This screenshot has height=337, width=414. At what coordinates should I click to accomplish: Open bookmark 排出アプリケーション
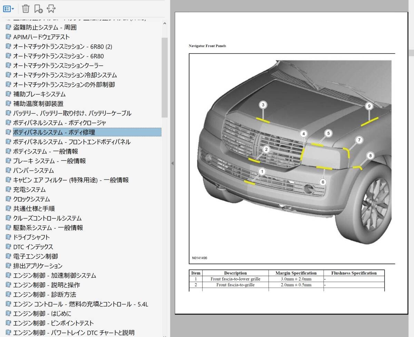pyautogui.click(x=38, y=266)
